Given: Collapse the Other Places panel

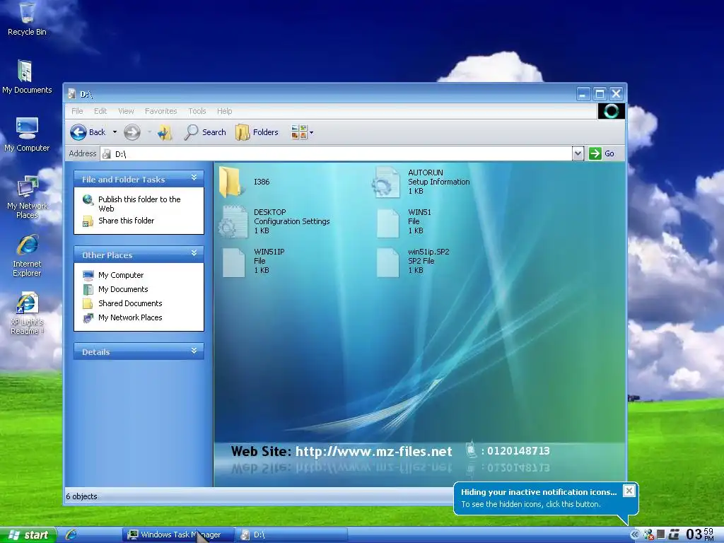Looking at the screenshot, I should [x=194, y=253].
